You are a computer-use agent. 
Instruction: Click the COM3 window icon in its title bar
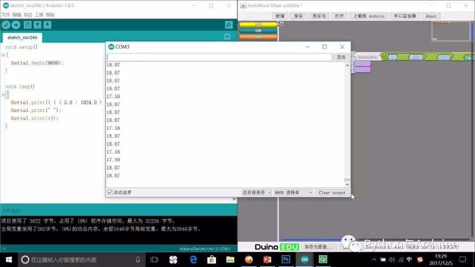point(111,47)
